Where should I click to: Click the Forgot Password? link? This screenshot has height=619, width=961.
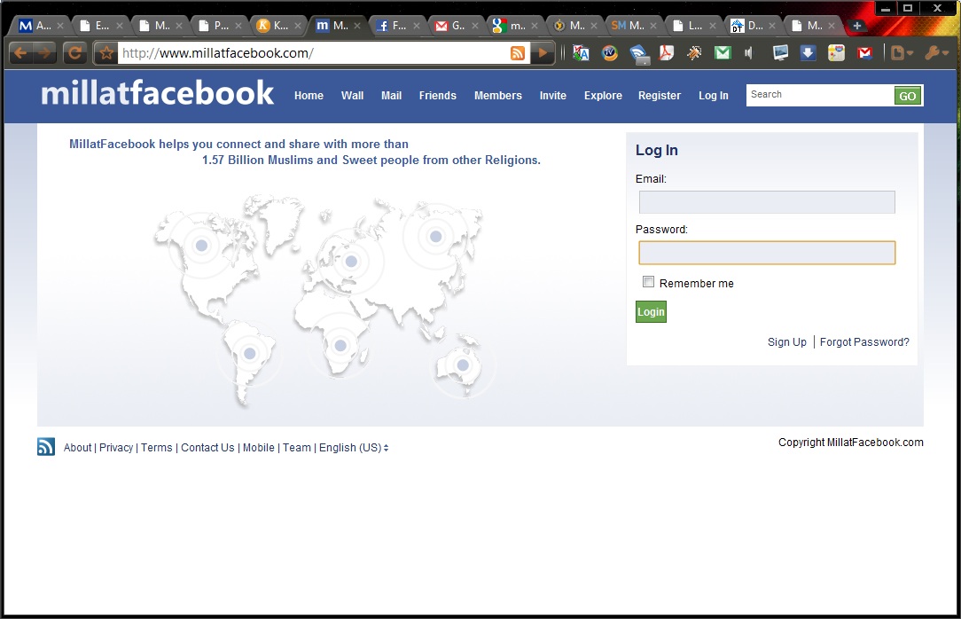tap(864, 342)
